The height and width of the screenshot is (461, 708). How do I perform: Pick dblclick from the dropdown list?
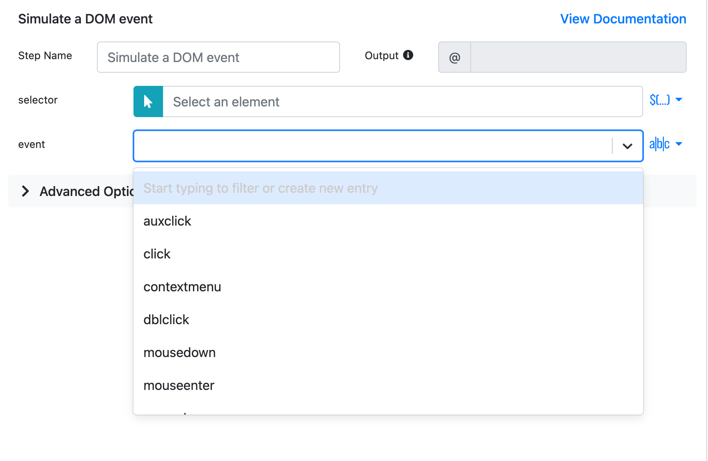[x=166, y=320]
